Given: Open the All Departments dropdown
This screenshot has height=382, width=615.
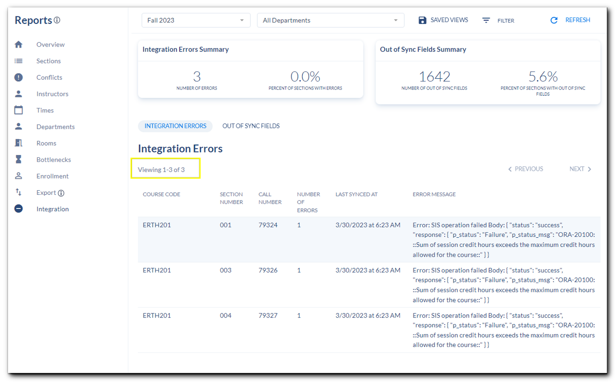Looking at the screenshot, I should (x=331, y=20).
